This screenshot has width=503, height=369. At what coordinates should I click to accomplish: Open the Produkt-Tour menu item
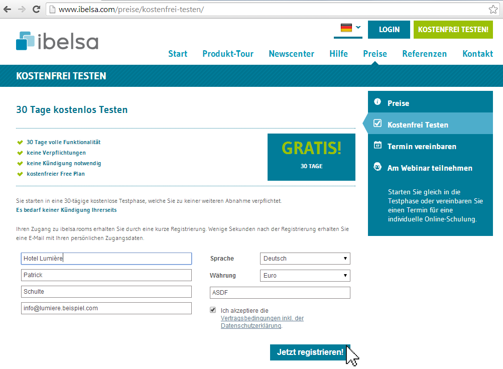[228, 54]
